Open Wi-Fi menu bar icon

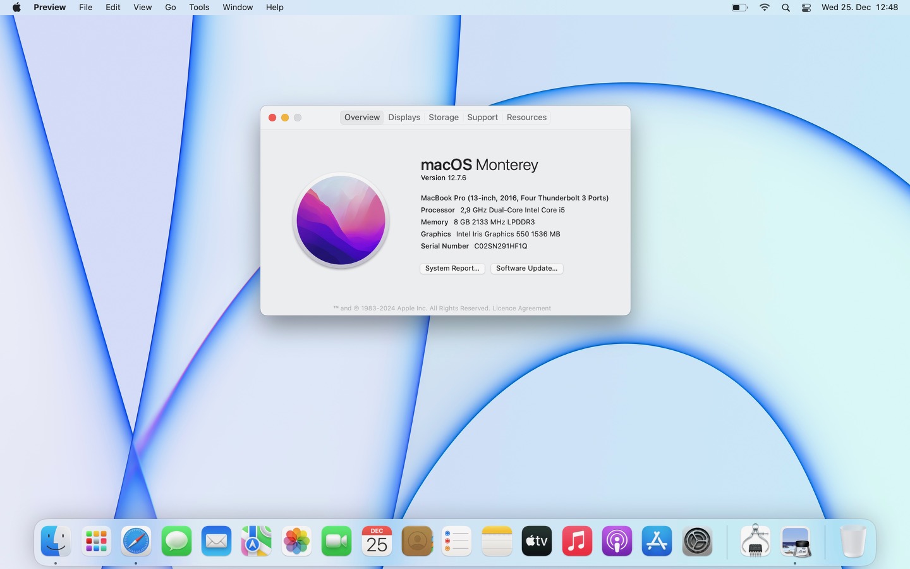[x=765, y=8]
